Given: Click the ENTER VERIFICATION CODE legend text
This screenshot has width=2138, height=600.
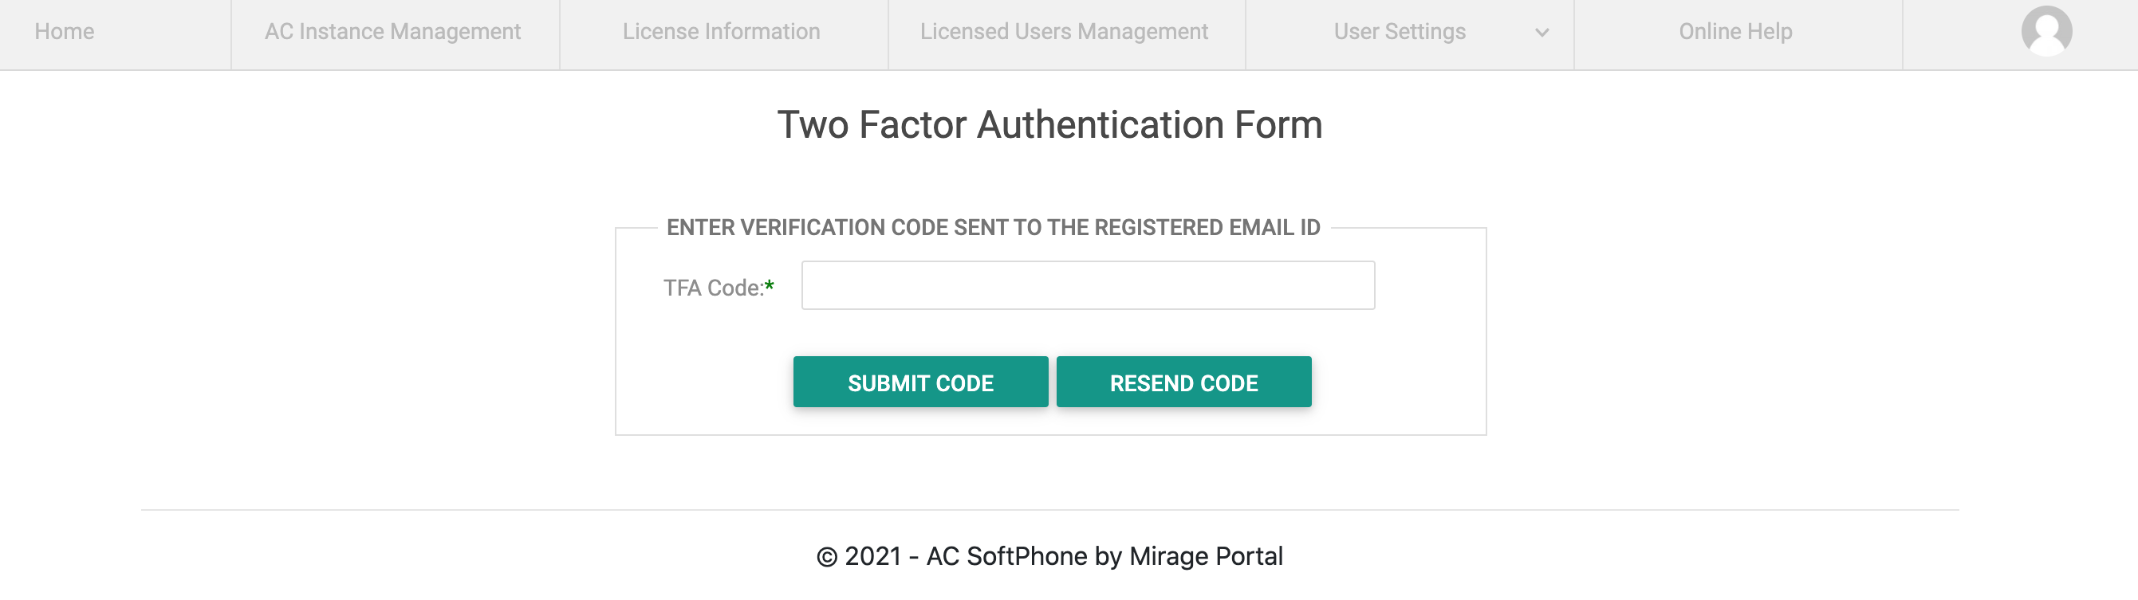Looking at the screenshot, I should pos(994,227).
